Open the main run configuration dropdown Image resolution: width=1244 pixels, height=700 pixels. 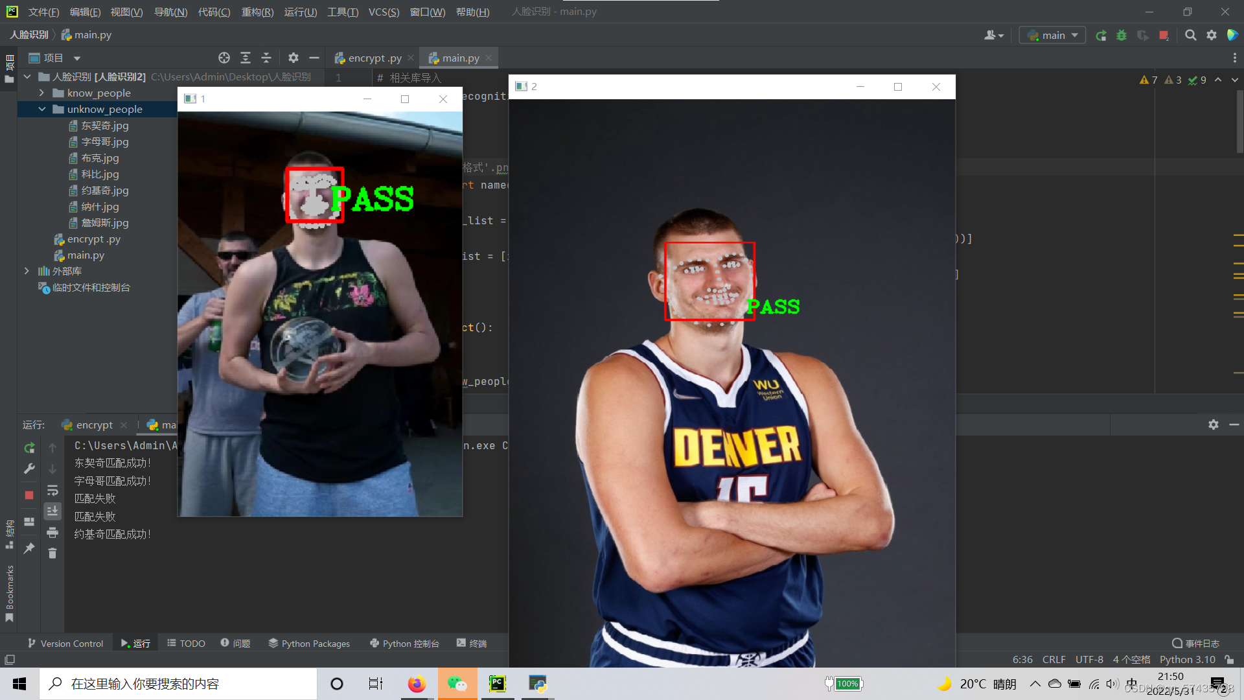(1052, 35)
